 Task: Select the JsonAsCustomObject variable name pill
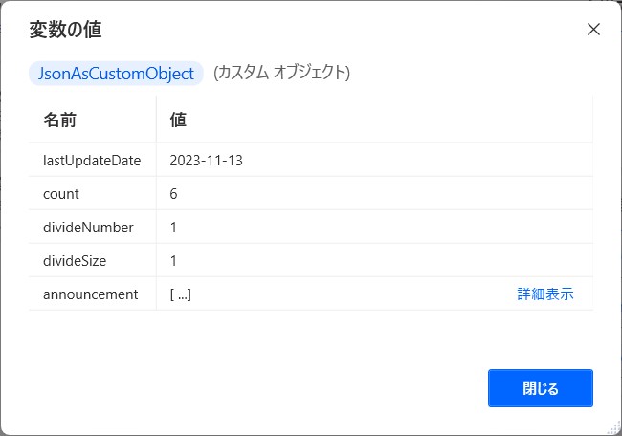[116, 74]
